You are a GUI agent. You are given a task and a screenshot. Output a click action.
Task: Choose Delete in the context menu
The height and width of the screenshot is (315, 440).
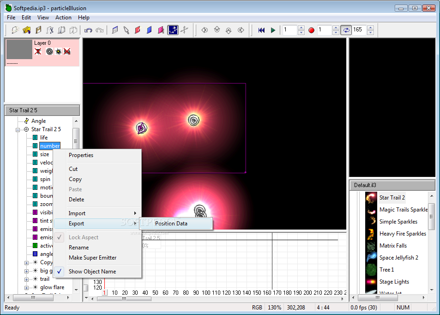click(97, 200)
